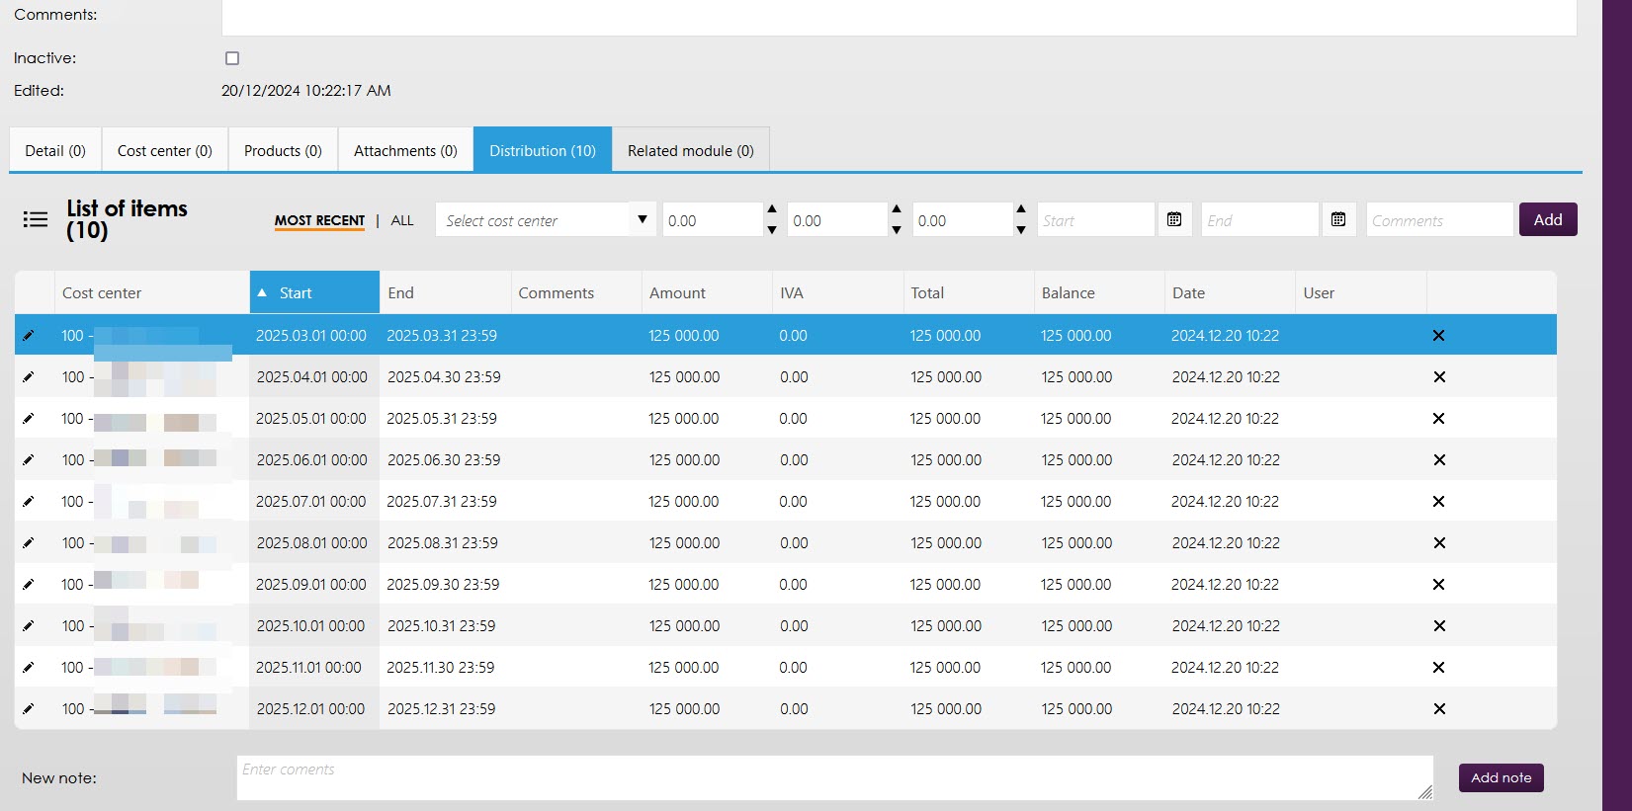This screenshot has width=1632, height=811.
Task: Open the End date calendar picker
Action: (x=1338, y=219)
